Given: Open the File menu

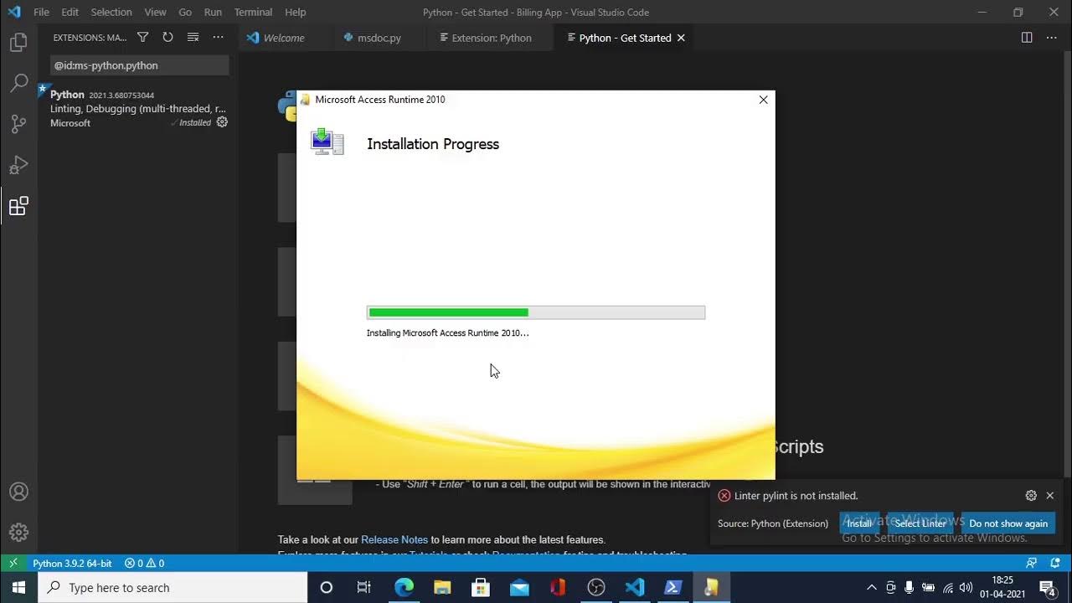Looking at the screenshot, I should pos(41,12).
